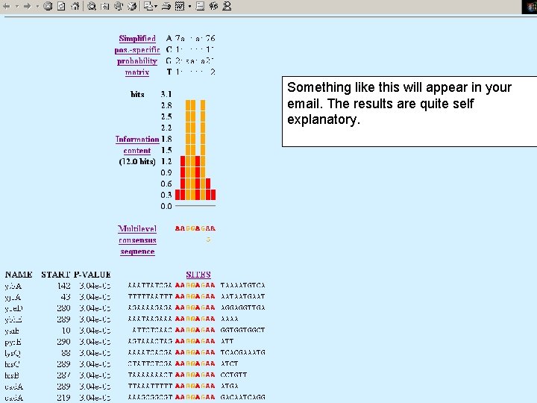Select the start value '219'
Image resolution: width=537 pixels, height=403 pixels.
point(63,398)
